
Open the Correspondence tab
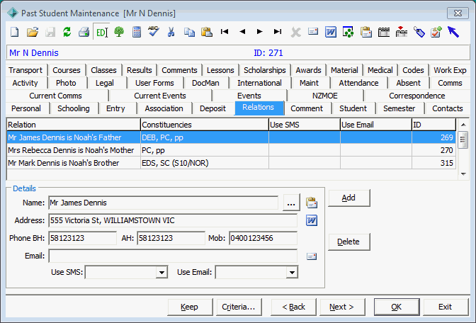click(416, 96)
